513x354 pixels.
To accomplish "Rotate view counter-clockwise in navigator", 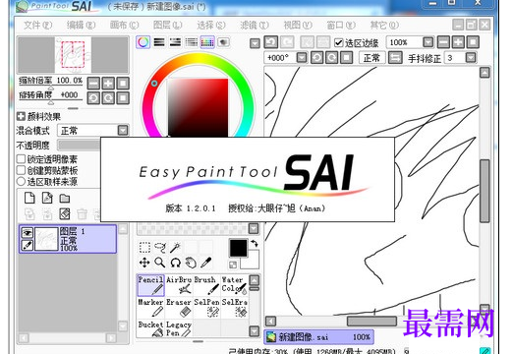I will pyautogui.click(x=93, y=97).
